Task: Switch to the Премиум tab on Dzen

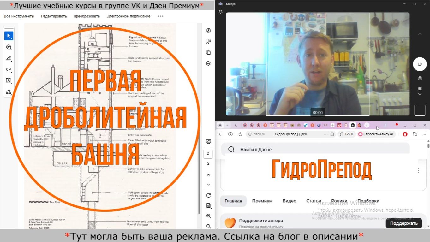Action: (x=262, y=201)
